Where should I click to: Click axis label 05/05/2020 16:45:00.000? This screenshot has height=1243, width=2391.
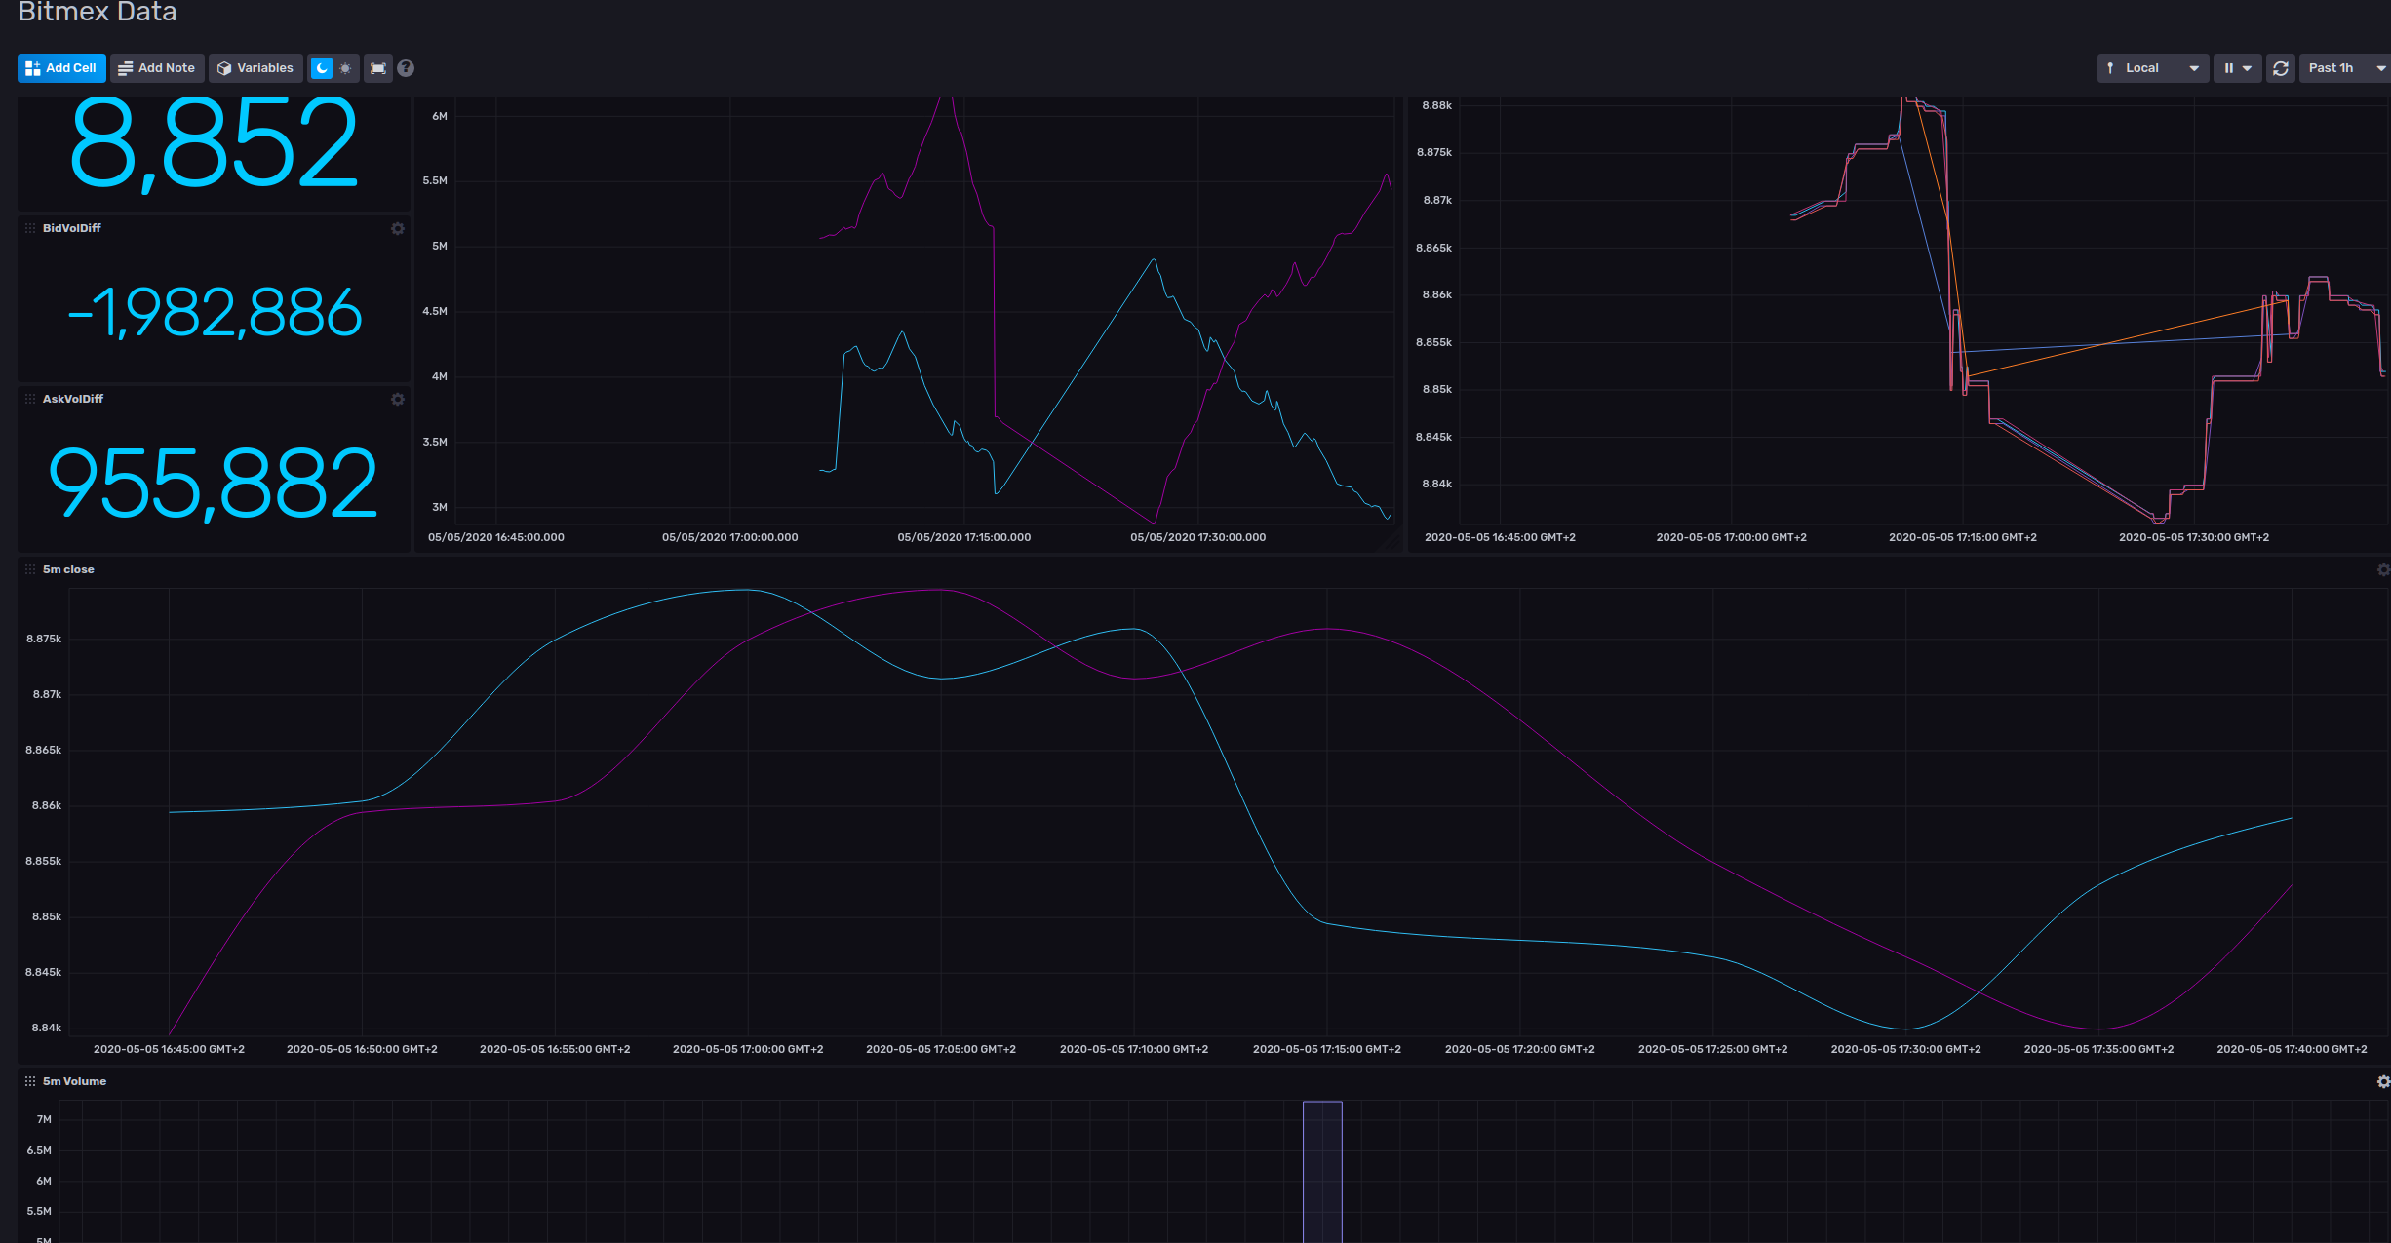[x=495, y=537]
